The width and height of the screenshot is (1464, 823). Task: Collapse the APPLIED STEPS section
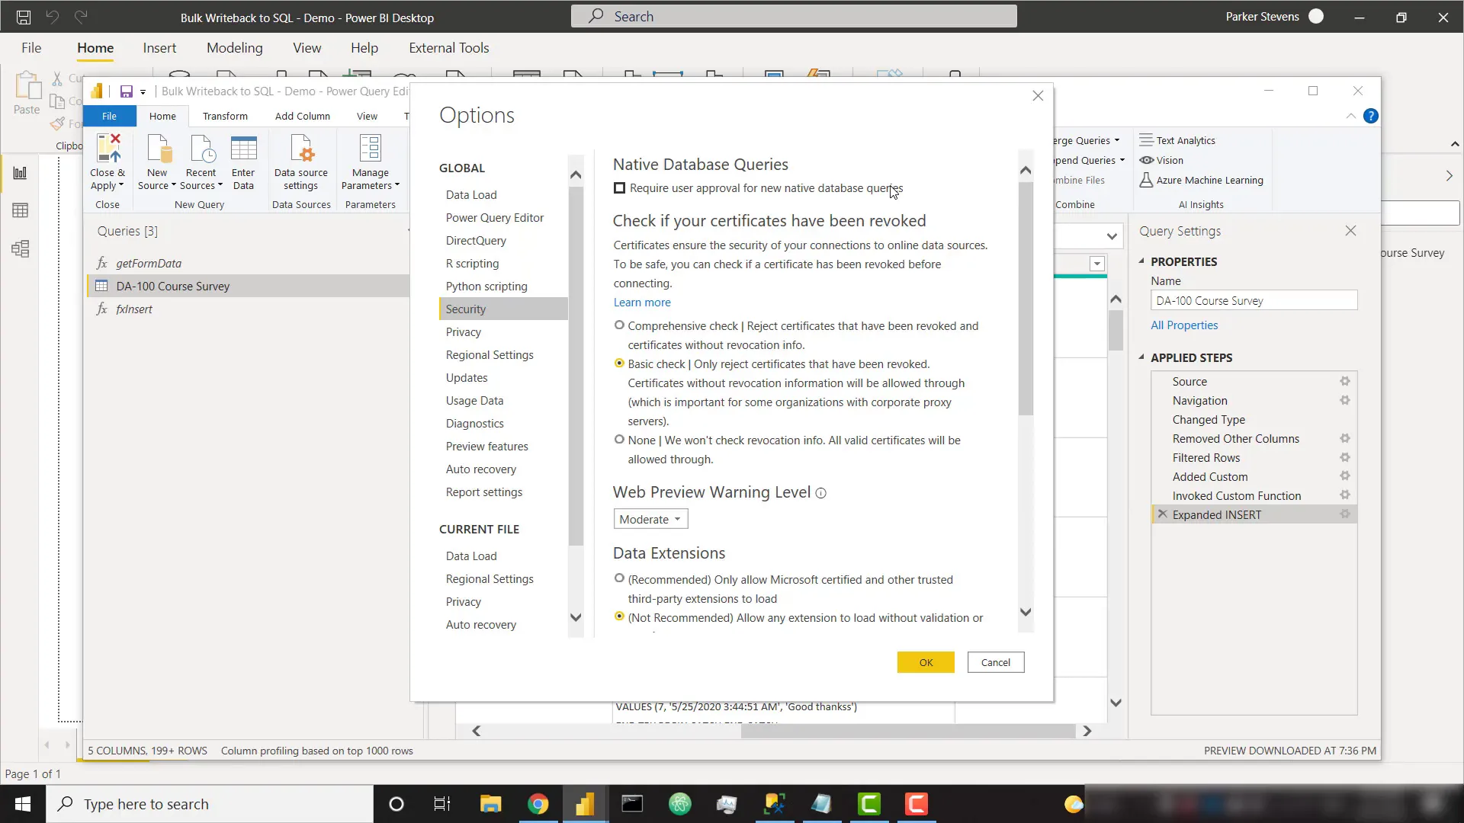(x=1141, y=357)
